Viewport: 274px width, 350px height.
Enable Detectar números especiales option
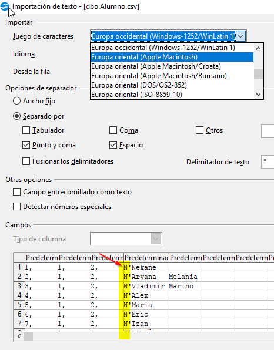point(17,207)
